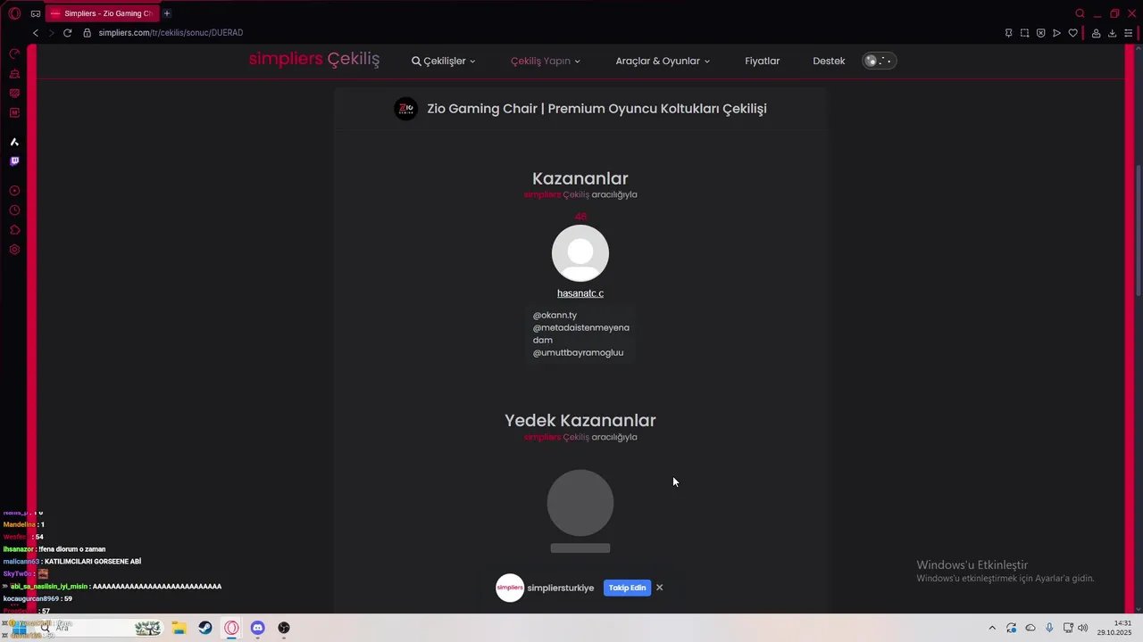Open OBS Studio from the taskbar
Image resolution: width=1143 pixels, height=642 pixels.
point(284,628)
